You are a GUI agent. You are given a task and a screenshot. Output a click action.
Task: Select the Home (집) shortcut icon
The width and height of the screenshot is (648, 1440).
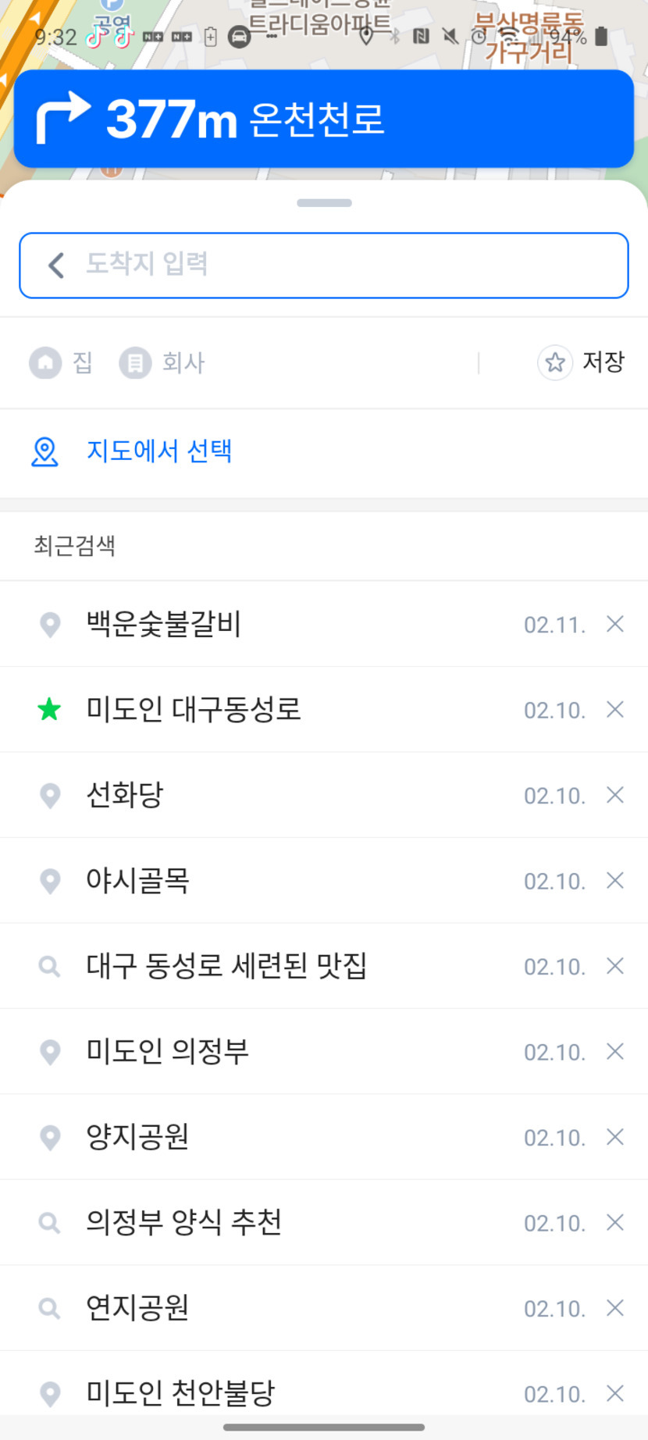tap(46, 362)
